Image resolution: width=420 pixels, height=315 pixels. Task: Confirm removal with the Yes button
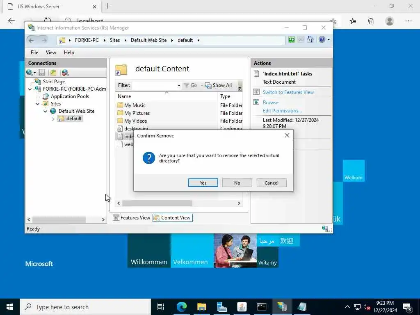point(203,183)
